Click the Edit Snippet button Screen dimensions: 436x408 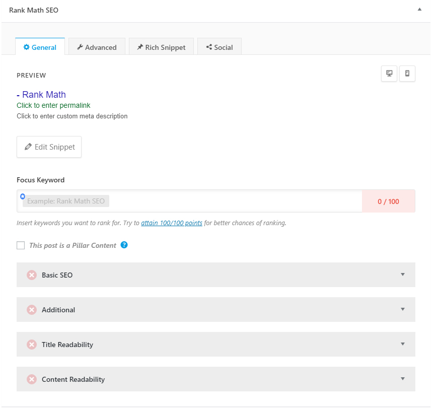click(x=49, y=147)
